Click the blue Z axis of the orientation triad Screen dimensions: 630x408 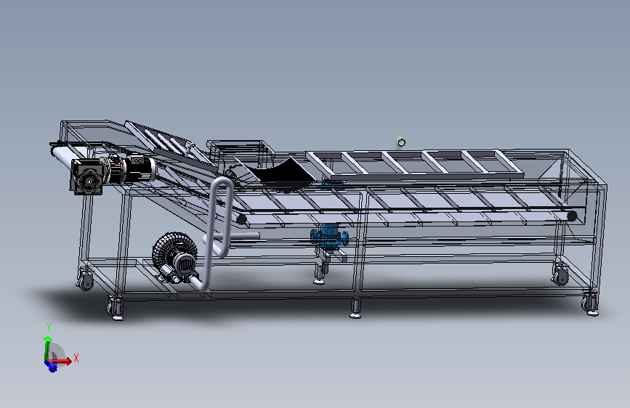51,366
